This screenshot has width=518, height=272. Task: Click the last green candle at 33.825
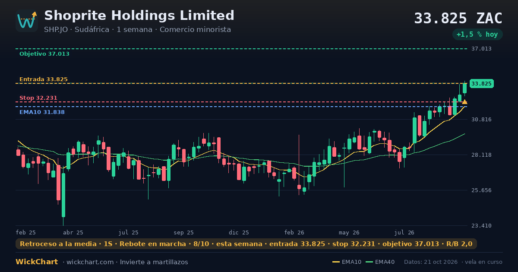(465, 88)
